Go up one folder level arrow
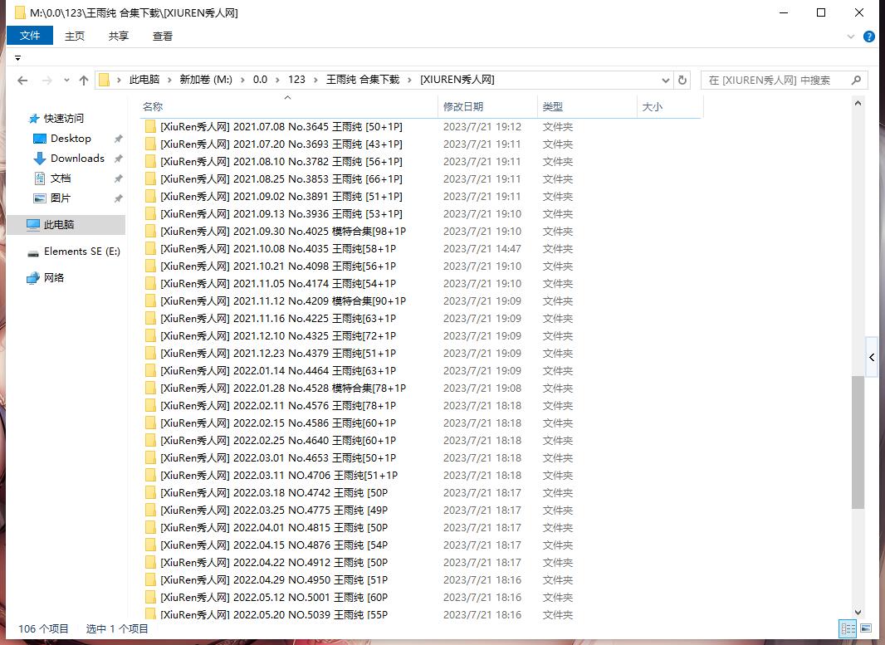This screenshot has height=645, width=885. pyautogui.click(x=84, y=81)
